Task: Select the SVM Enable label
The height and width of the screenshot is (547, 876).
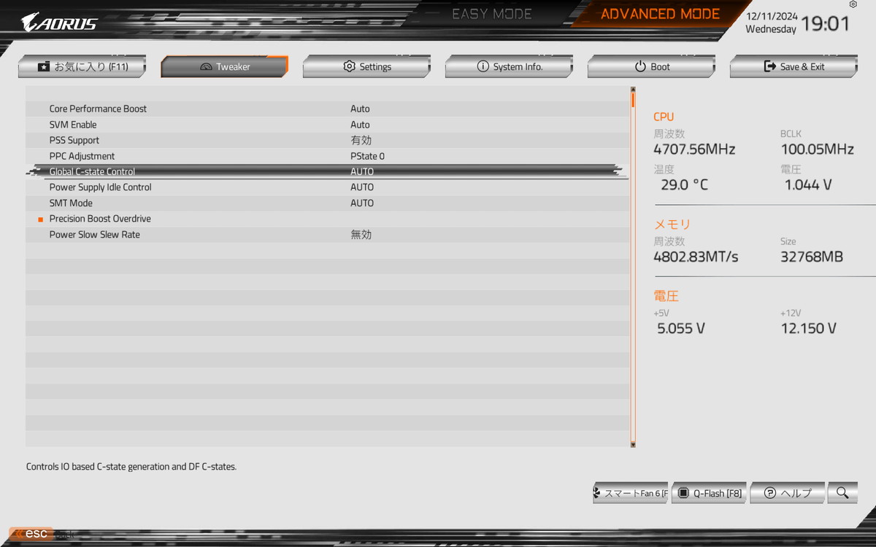Action: click(73, 125)
